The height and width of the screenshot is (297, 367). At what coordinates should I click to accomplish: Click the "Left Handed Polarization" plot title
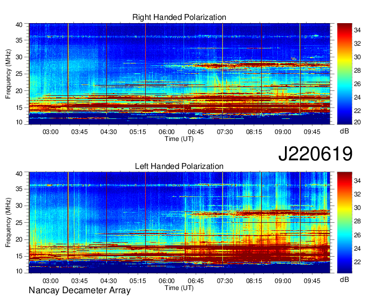(179, 166)
